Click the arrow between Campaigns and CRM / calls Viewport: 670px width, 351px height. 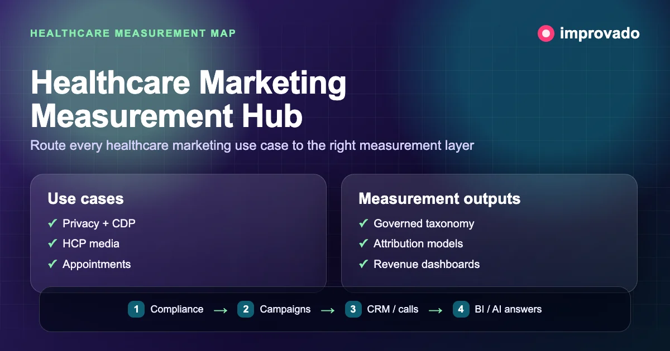pyautogui.click(x=328, y=310)
